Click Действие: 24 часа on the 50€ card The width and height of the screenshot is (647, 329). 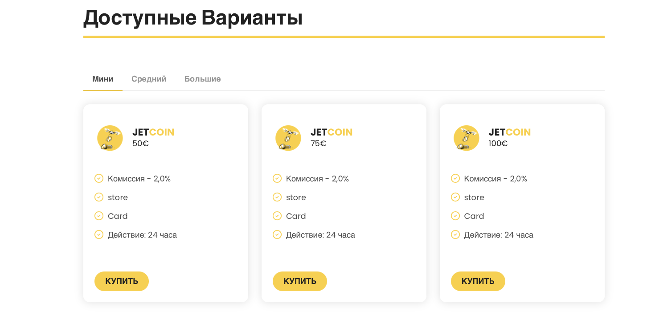click(142, 235)
